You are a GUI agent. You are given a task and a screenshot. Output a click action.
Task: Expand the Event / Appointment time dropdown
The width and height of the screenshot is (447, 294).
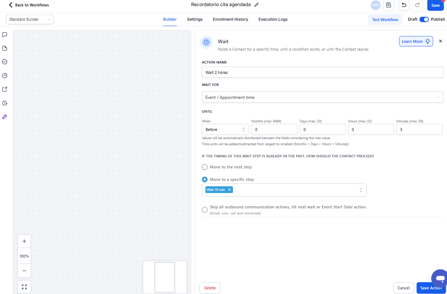(x=322, y=97)
